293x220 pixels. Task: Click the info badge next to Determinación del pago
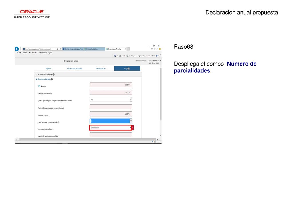coord(54,74)
